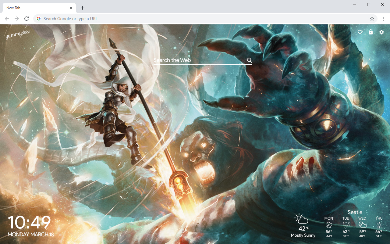
Task: Minimize the Chrome window
Action: 355,5
